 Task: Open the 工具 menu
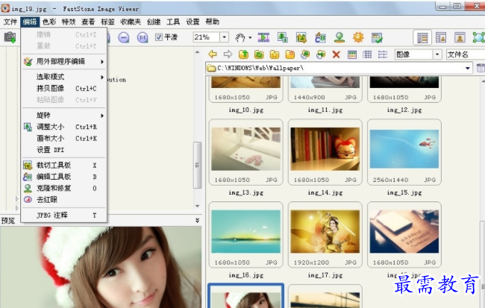coord(173,22)
